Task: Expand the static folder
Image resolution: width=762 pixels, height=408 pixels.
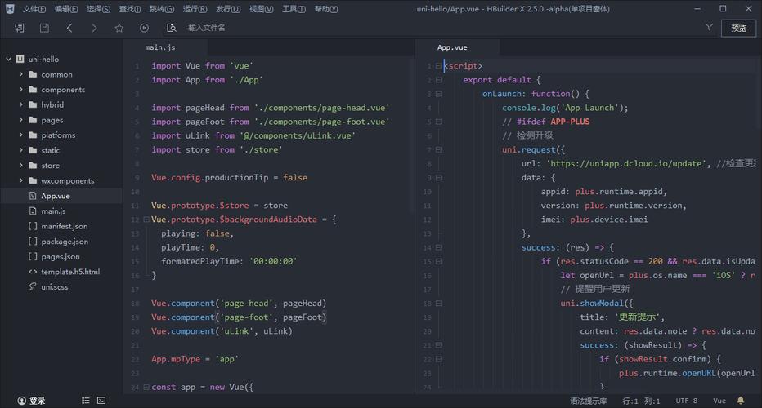Action: [x=20, y=150]
